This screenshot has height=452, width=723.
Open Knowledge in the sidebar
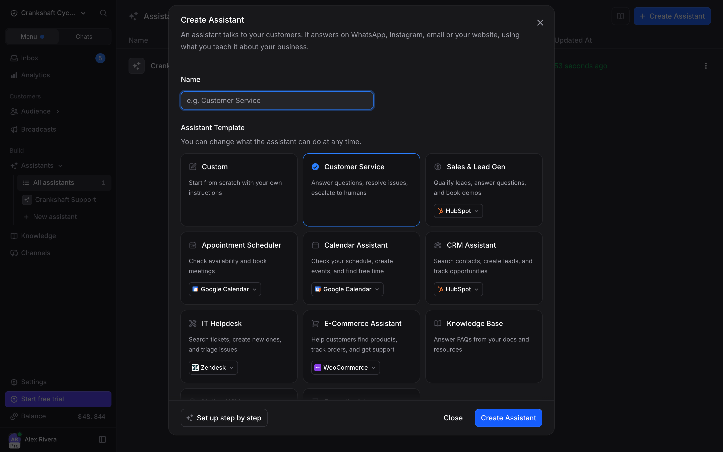[58, 236]
